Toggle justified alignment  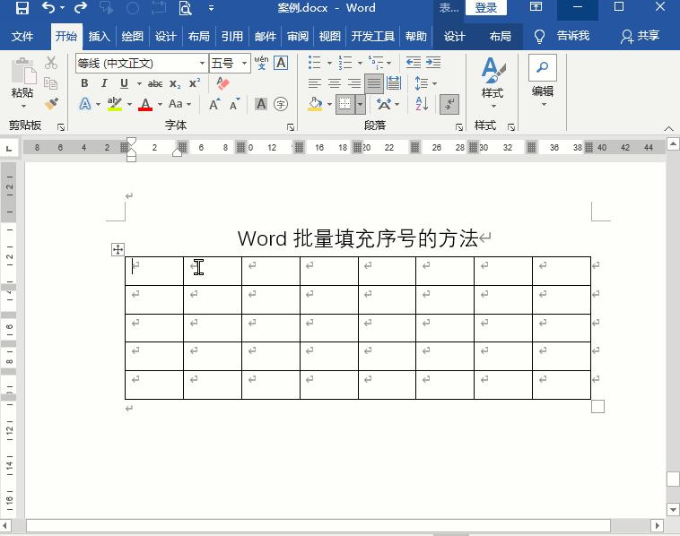coord(374,83)
